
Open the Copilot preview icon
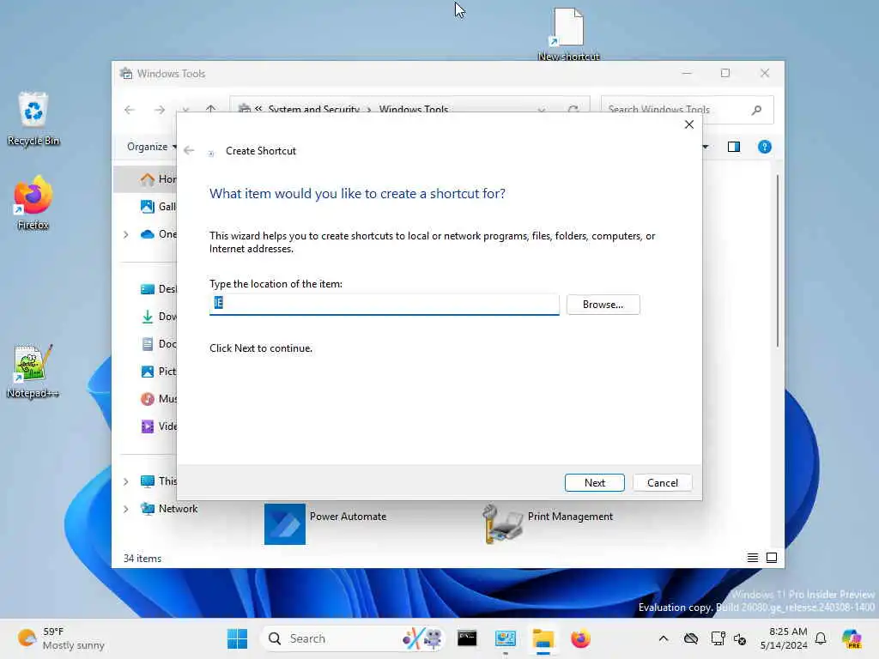(852, 638)
